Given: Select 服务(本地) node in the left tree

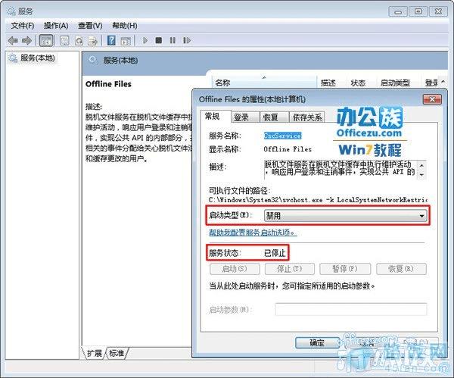Looking at the screenshot, I should coord(37,58).
